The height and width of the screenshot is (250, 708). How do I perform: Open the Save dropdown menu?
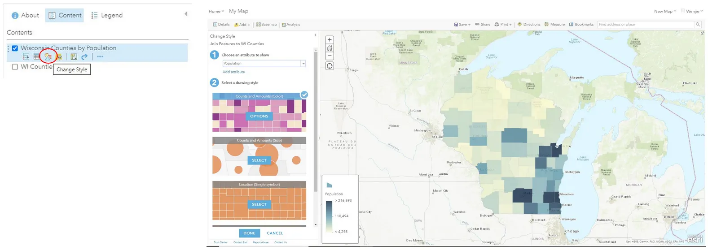pos(462,25)
